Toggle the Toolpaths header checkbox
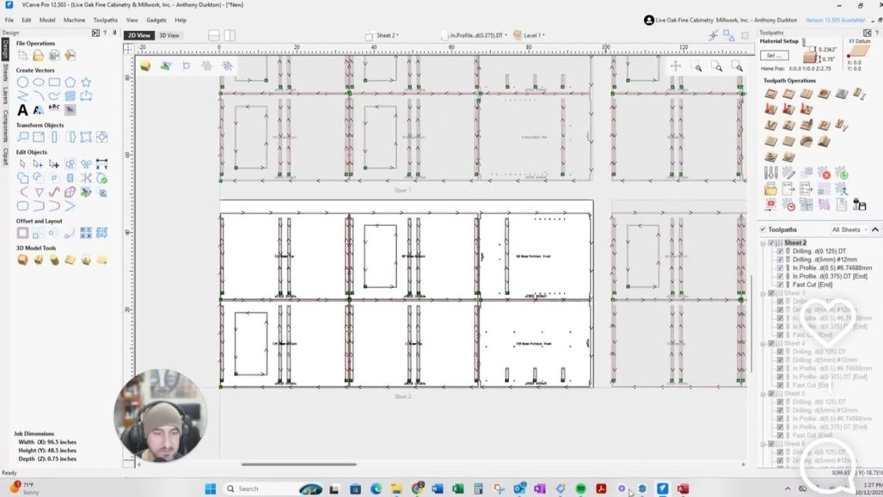The image size is (883, 497). [x=762, y=229]
